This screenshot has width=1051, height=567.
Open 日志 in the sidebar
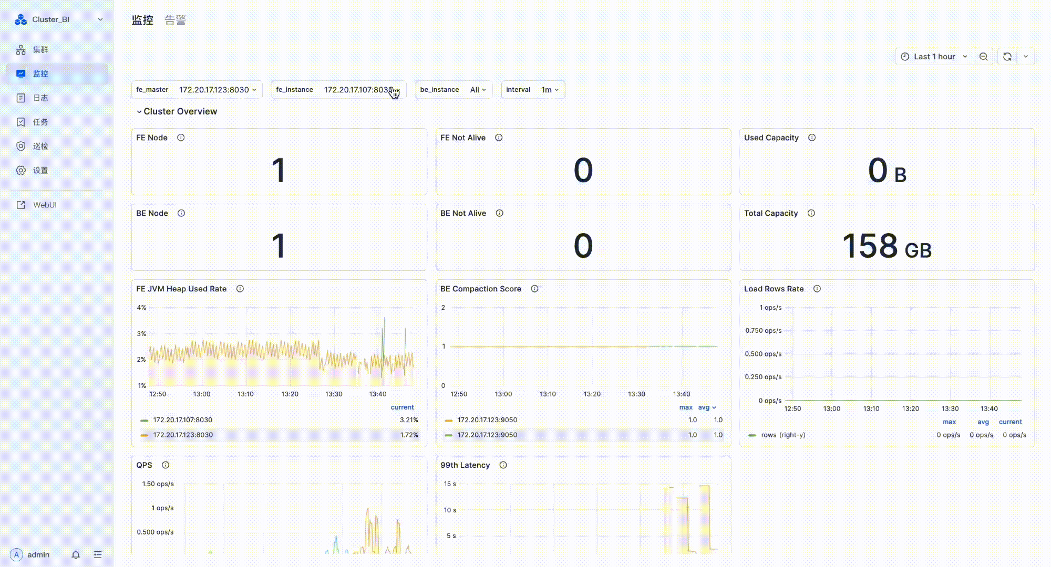40,98
